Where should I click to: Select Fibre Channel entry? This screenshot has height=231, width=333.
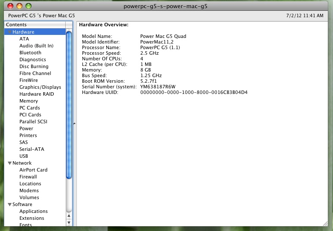pyautogui.click(x=35, y=73)
